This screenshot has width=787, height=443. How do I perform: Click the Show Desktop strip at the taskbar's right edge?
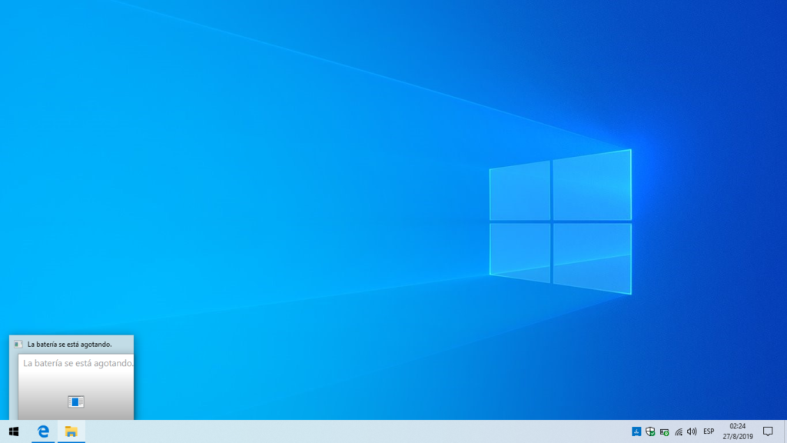click(785, 432)
